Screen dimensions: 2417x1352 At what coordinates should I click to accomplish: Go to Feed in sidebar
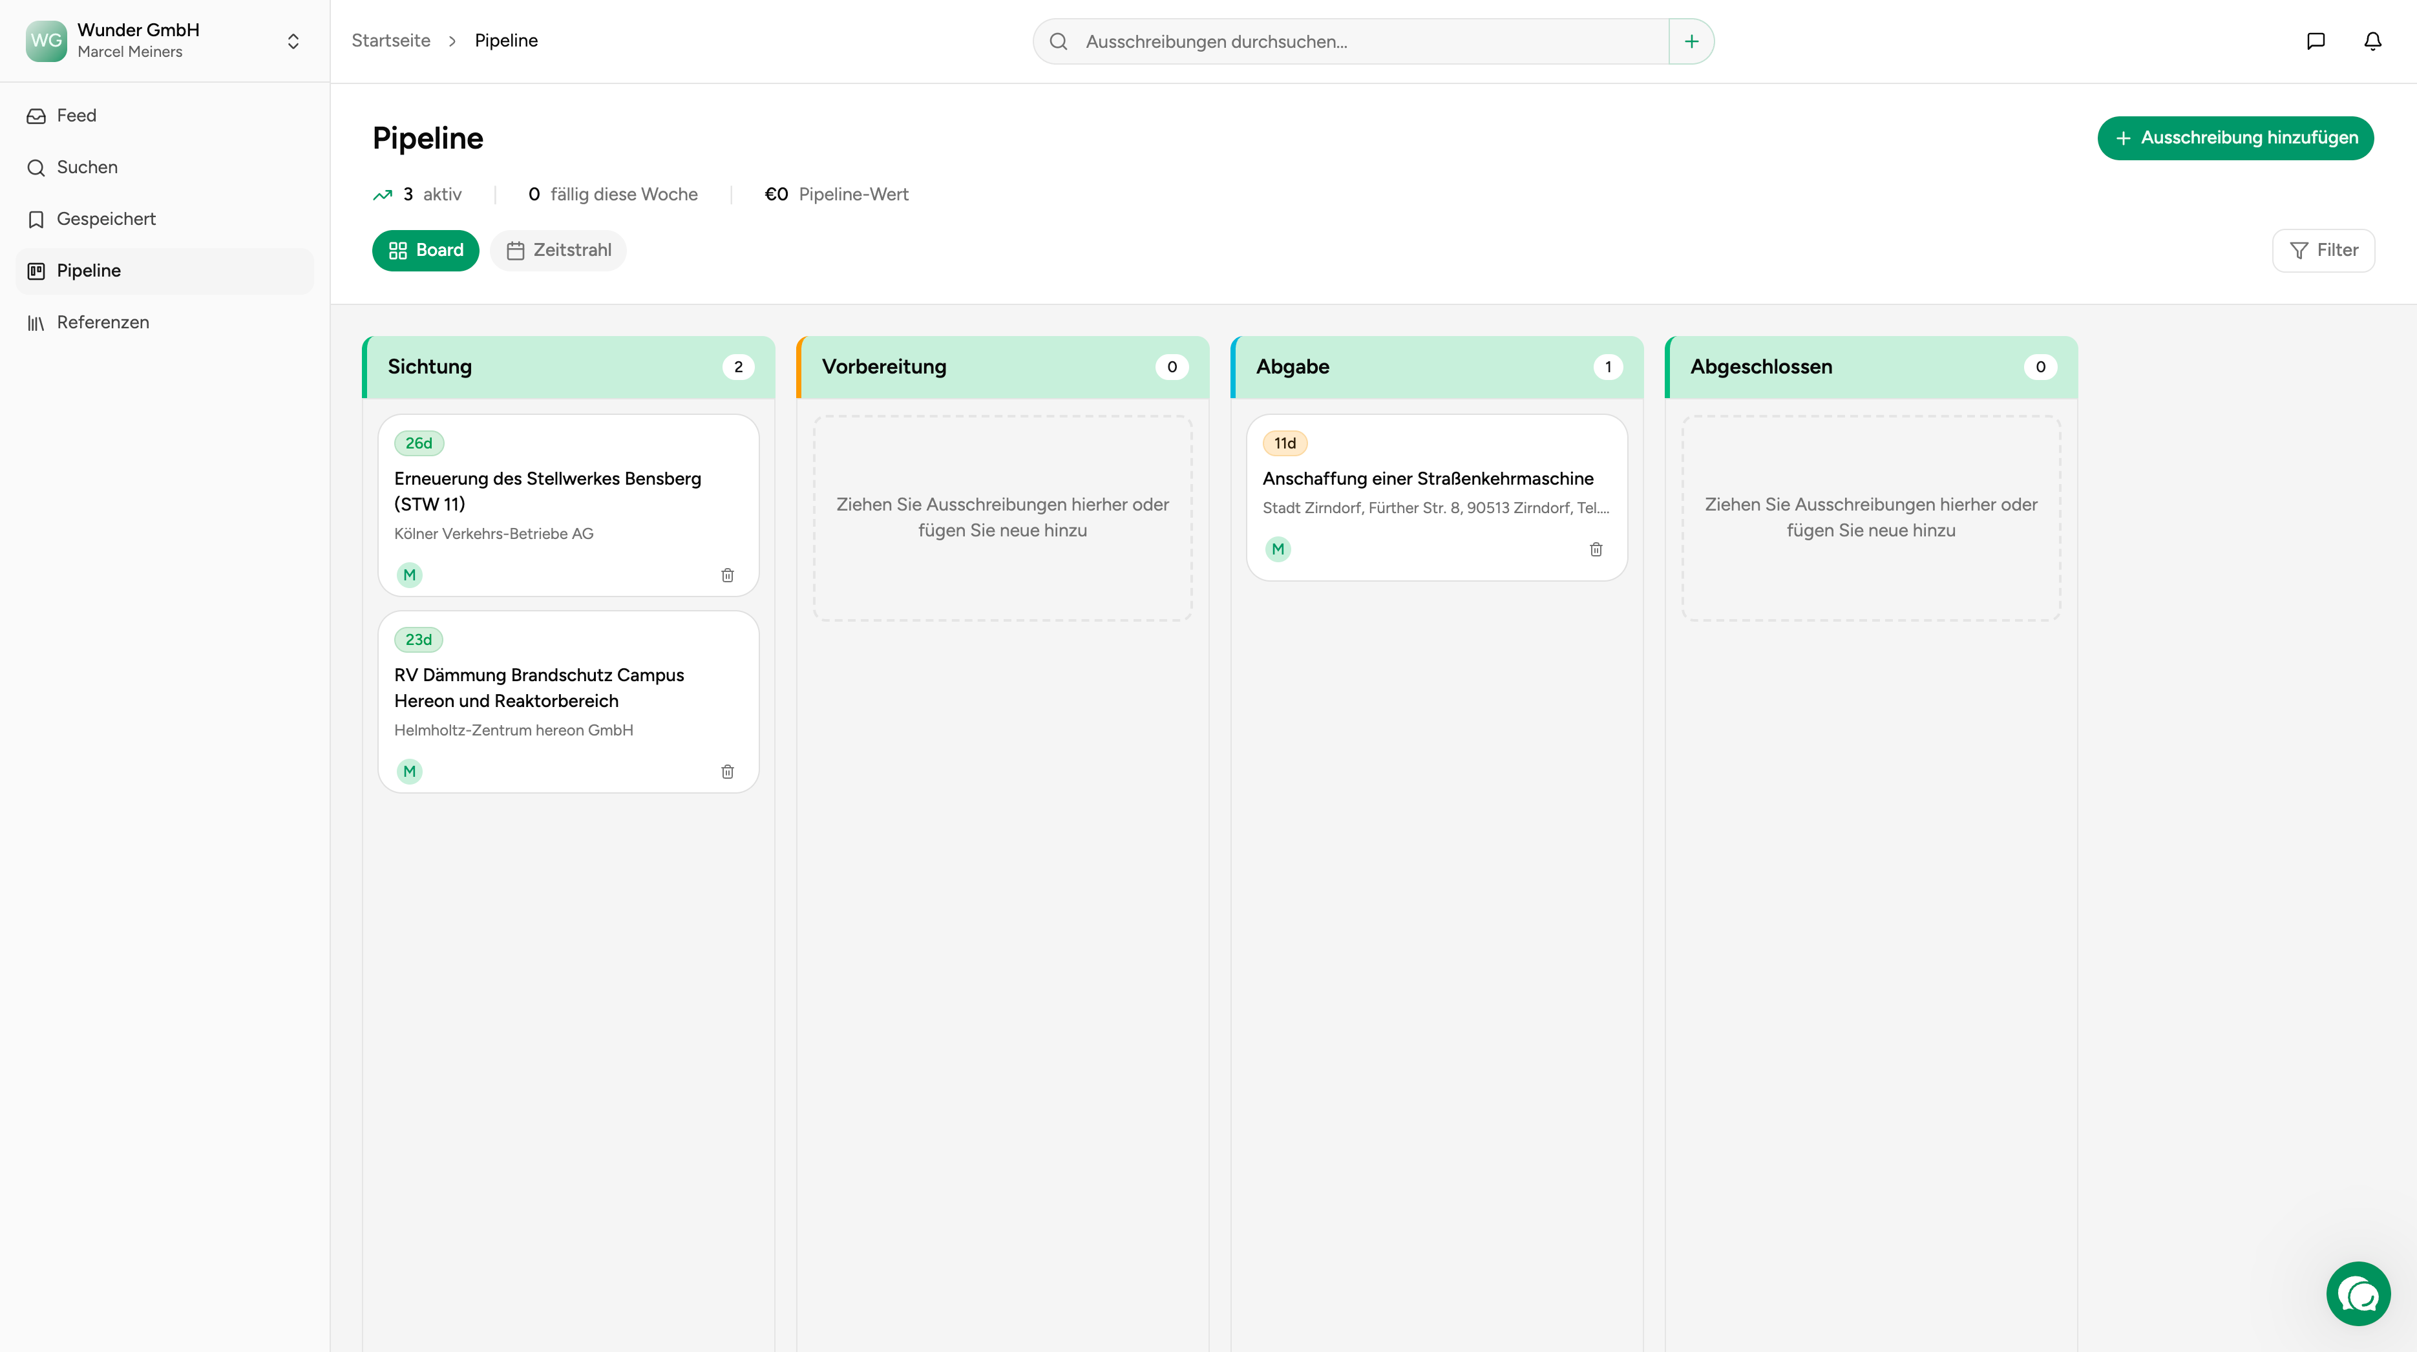(76, 116)
